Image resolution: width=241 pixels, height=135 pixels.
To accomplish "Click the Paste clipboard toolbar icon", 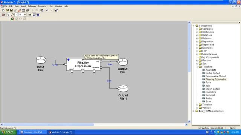I will click(x=42, y=10).
